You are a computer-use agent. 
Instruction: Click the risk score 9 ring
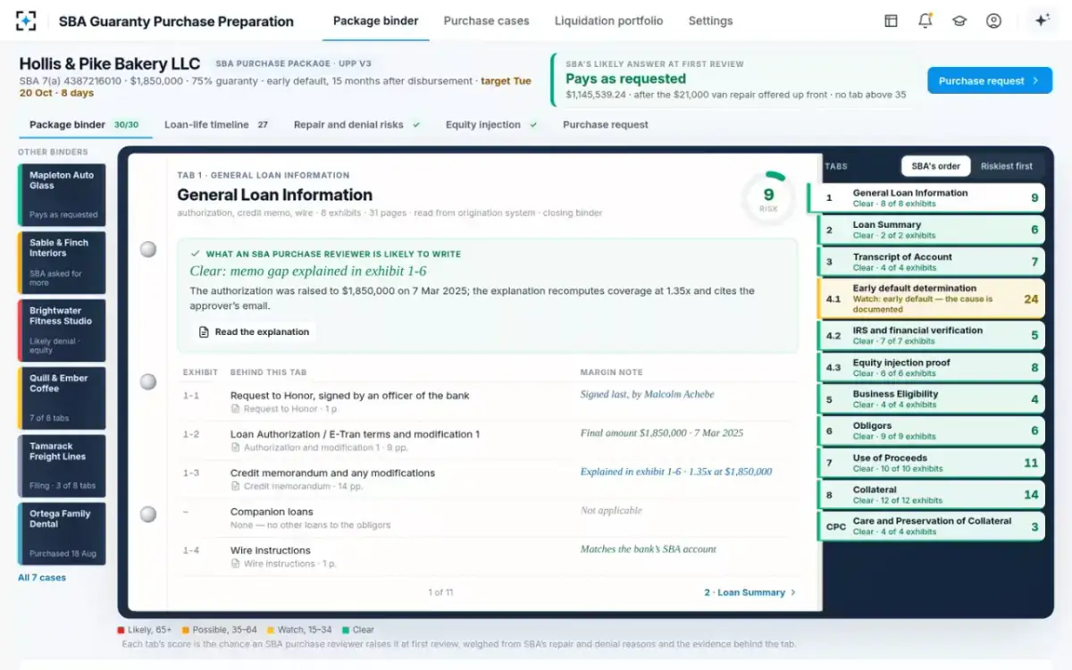pos(768,198)
